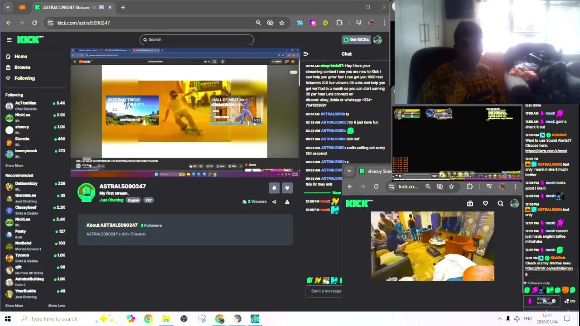Open the profile avatar in main window header
The image size is (580, 326).
point(378,40)
